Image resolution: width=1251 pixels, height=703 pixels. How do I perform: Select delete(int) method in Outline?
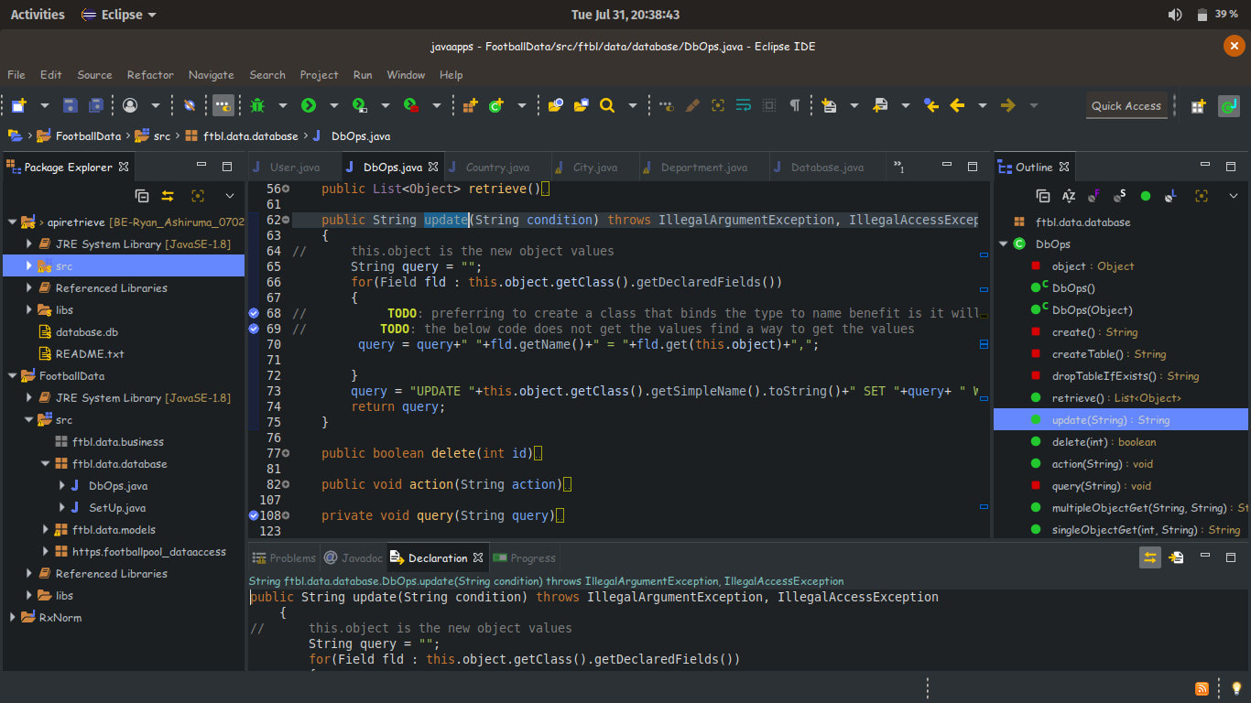[1091, 442]
